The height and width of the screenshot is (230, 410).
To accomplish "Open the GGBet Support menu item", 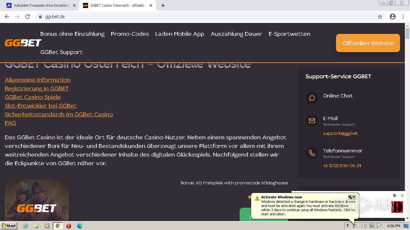I will pyautogui.click(x=61, y=52).
